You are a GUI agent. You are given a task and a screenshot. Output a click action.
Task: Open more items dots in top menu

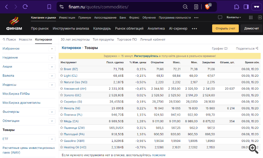[196, 18]
